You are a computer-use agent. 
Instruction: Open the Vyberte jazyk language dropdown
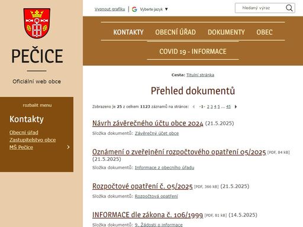[154, 9]
